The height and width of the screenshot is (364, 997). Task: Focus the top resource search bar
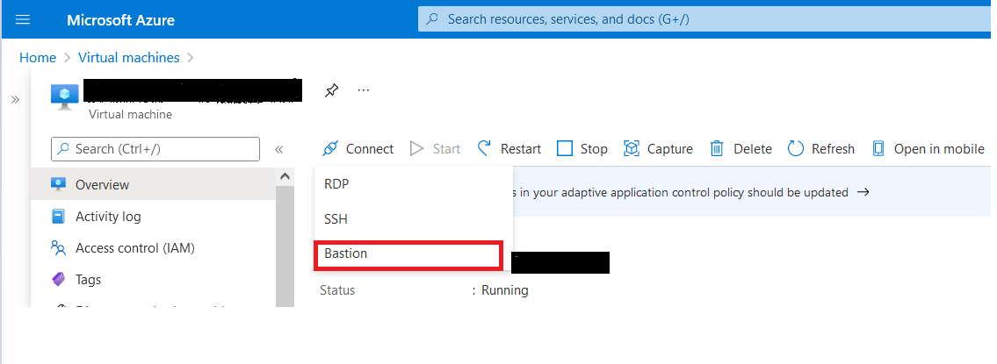click(x=703, y=18)
